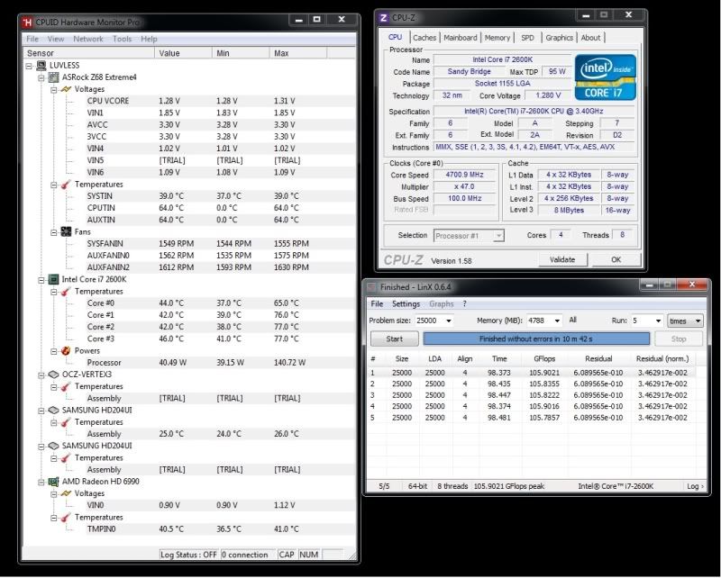Image resolution: width=721 pixels, height=578 pixels.
Task: Click the LinX window title bar icon
Action: pyautogui.click(x=371, y=286)
